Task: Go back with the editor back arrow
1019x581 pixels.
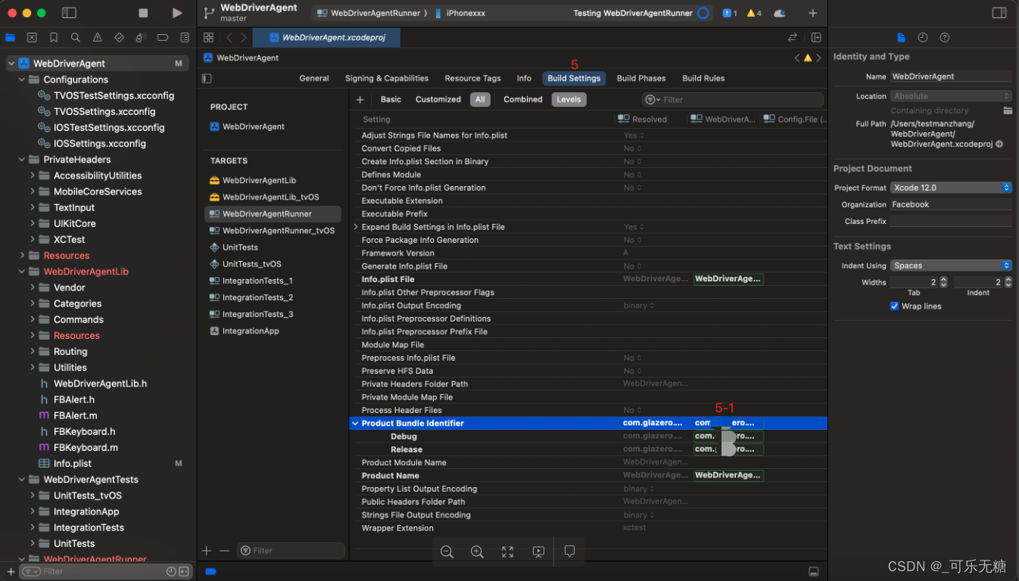Action: tap(229, 37)
